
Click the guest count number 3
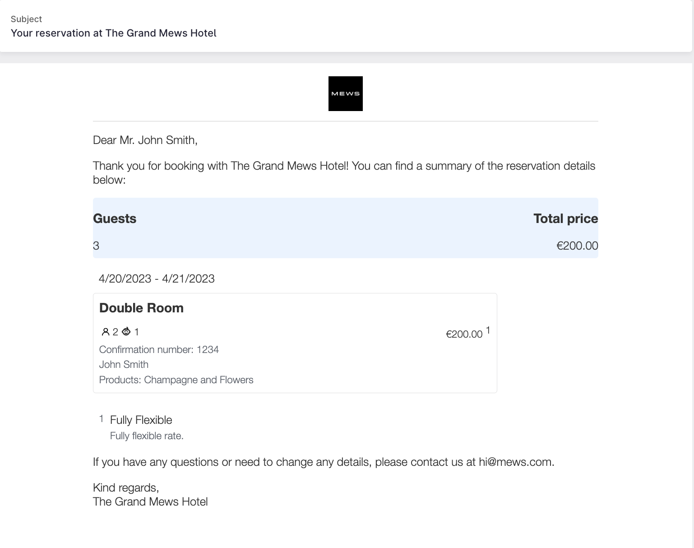pyautogui.click(x=96, y=246)
